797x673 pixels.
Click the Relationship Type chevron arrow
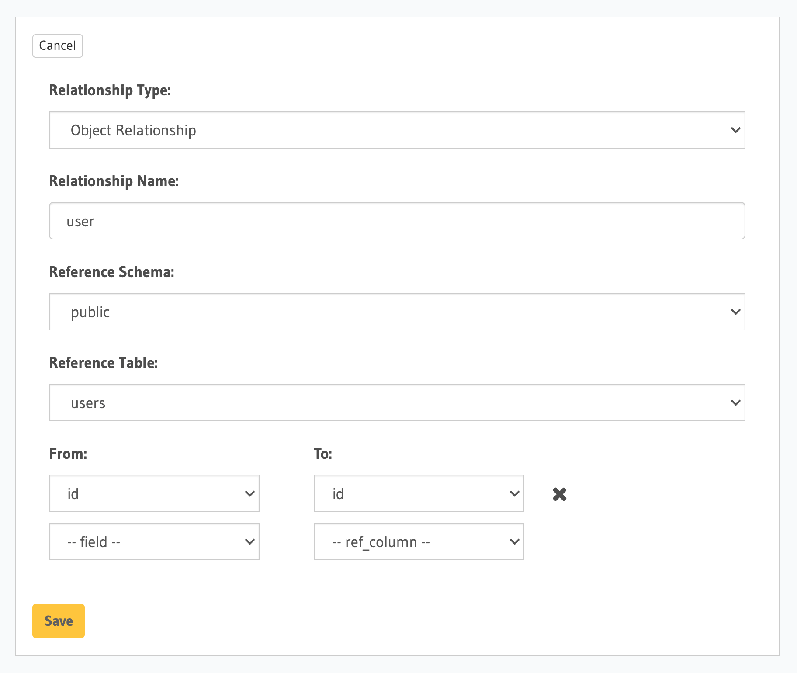(735, 130)
